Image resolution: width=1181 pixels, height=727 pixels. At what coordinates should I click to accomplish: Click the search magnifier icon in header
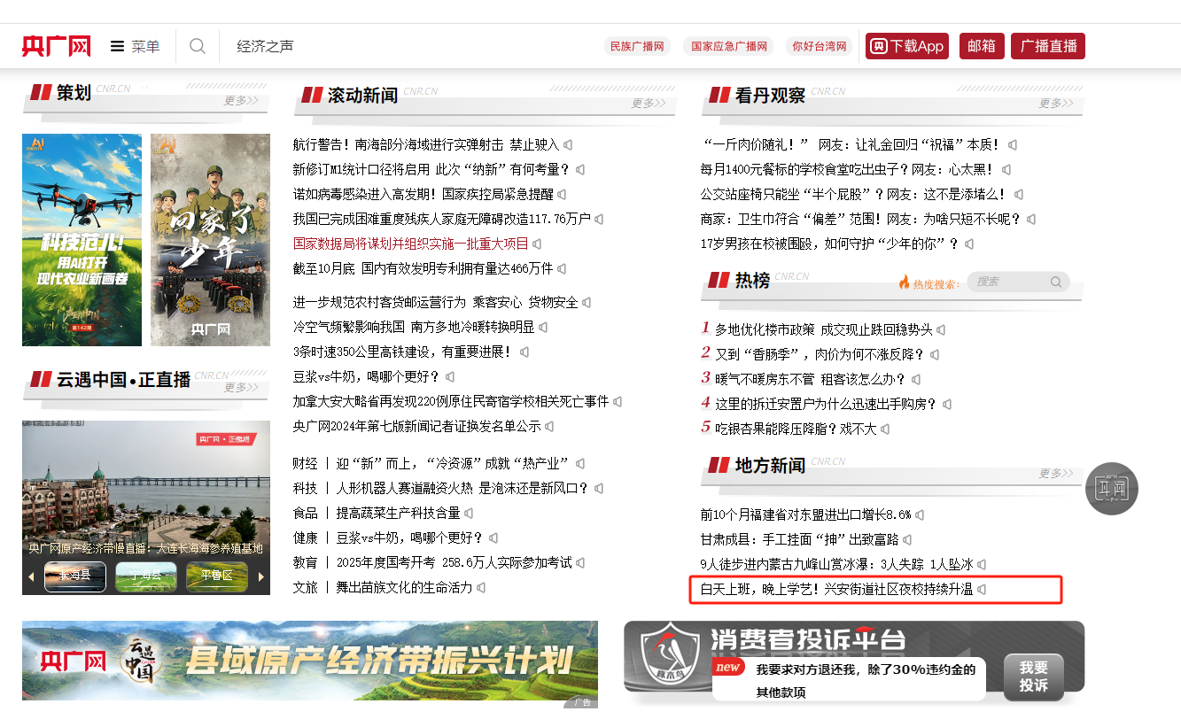198,46
